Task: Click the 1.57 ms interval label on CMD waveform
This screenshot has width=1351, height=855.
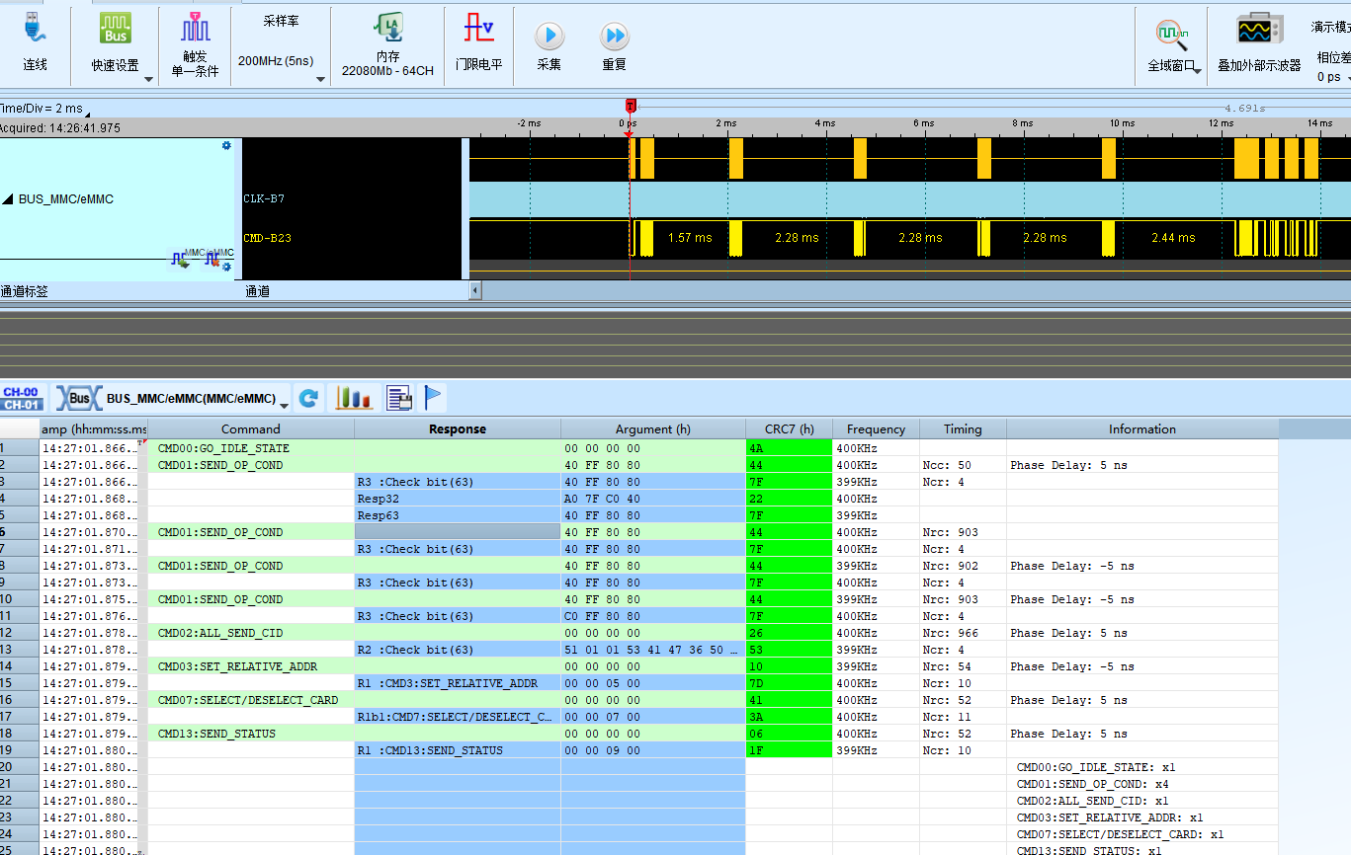Action: [690, 238]
